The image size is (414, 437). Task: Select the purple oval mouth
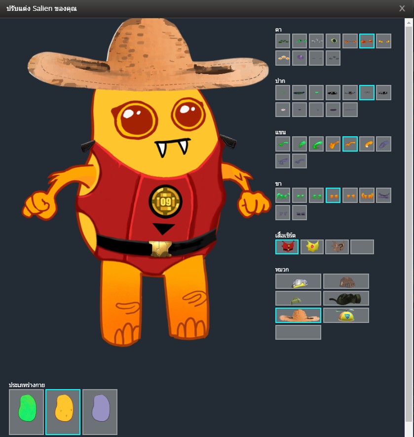(333, 110)
